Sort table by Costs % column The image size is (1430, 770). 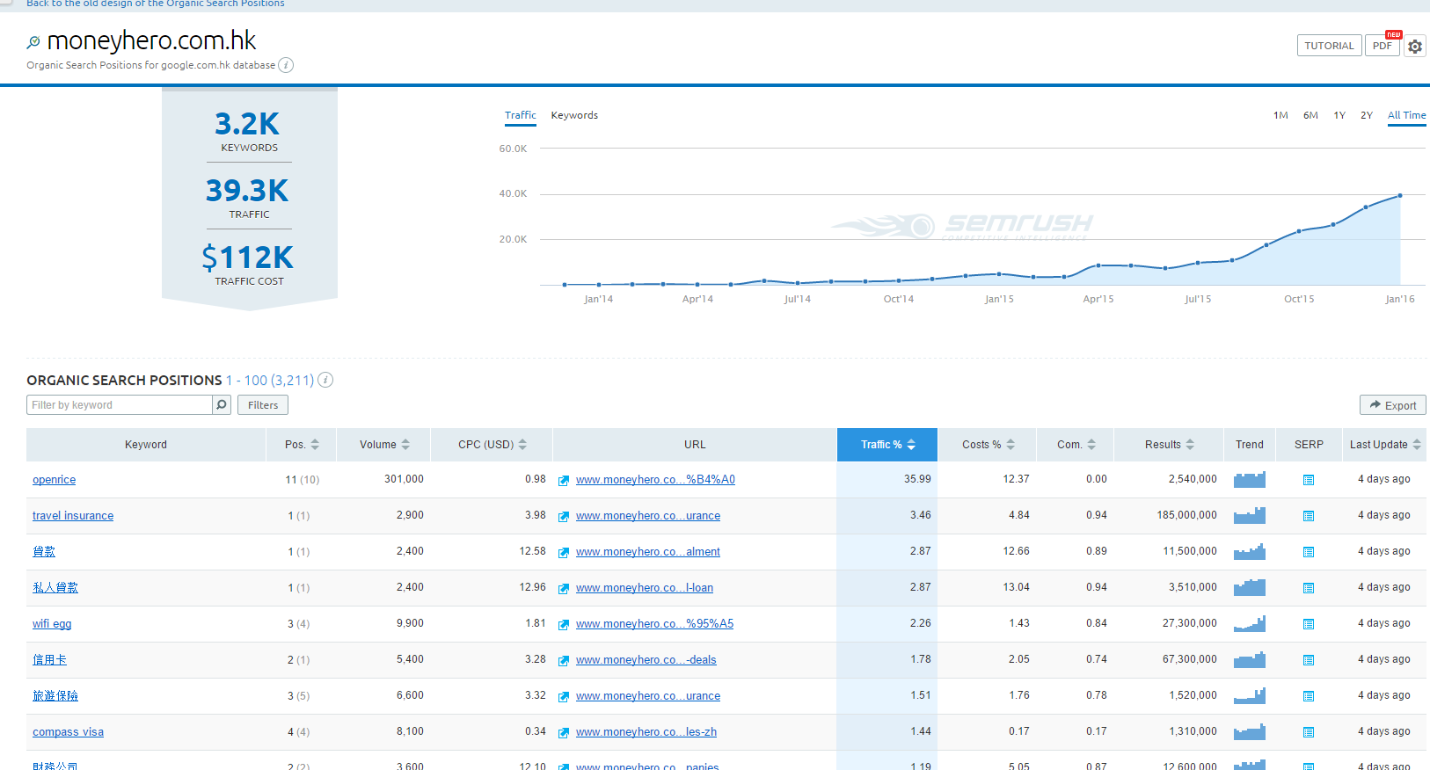tap(988, 445)
